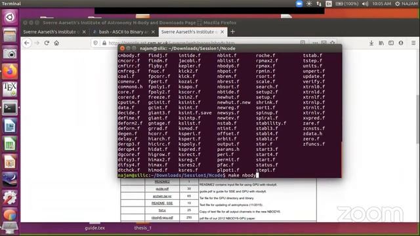Open the archain.tar.gz download link
This screenshot has height=236, width=420.
point(162,196)
